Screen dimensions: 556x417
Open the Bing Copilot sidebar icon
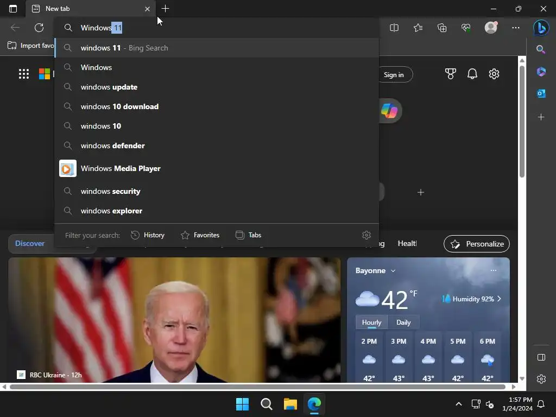(x=541, y=28)
